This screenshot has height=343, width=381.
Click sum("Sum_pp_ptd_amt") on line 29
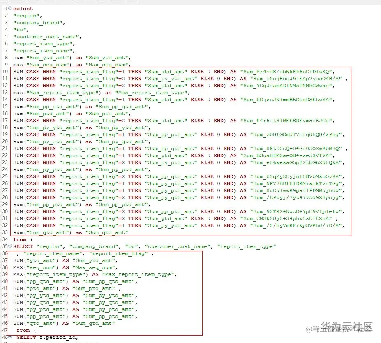47,204
